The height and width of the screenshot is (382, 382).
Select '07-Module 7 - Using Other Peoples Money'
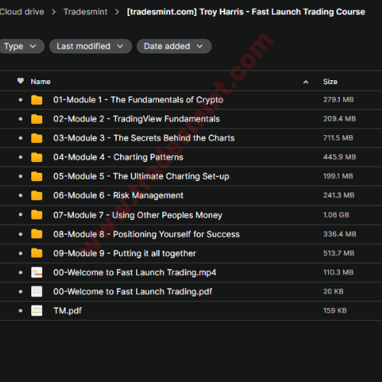click(x=138, y=215)
